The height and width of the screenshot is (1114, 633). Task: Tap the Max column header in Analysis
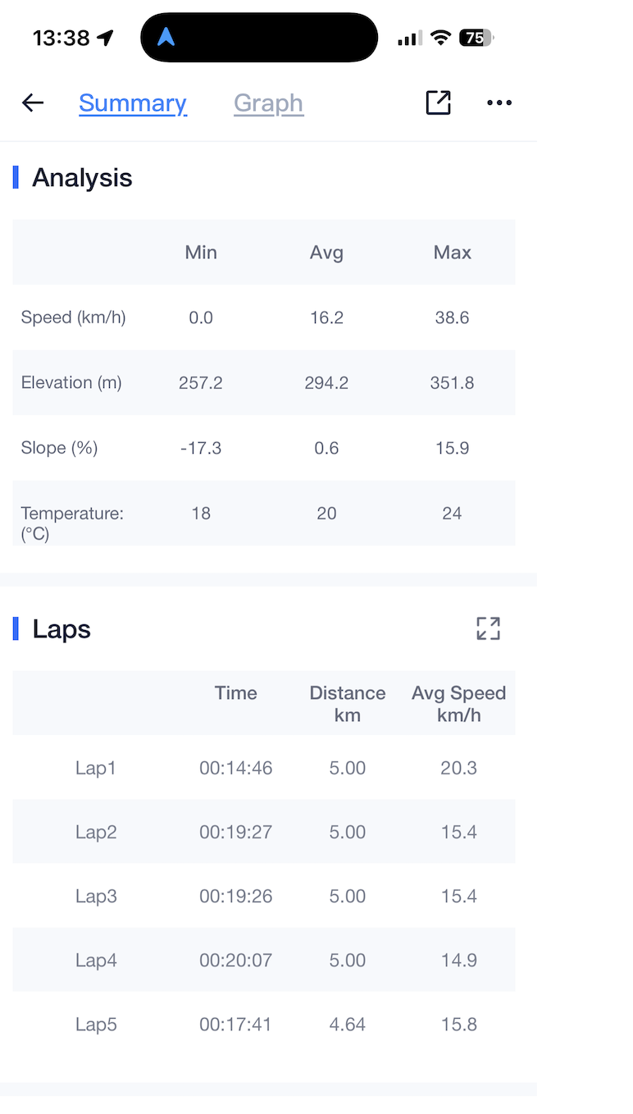click(x=452, y=253)
